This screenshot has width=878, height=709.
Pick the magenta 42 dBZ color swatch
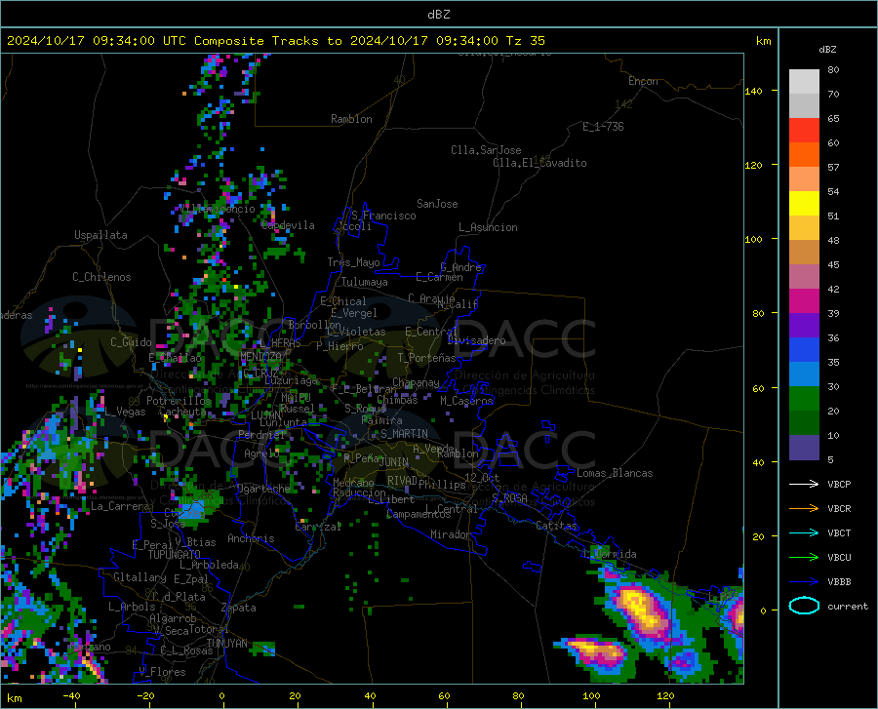coord(804,301)
